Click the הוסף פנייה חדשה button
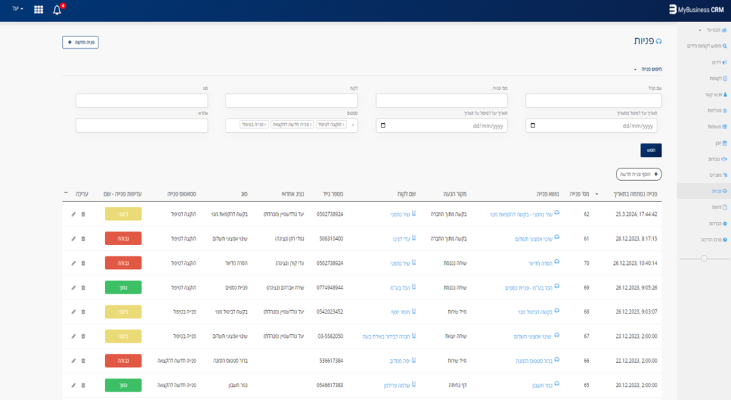Image resolution: width=731 pixels, height=400 pixels. 639,174
